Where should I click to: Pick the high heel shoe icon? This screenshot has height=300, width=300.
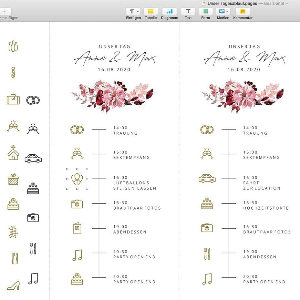click(x=13, y=285)
